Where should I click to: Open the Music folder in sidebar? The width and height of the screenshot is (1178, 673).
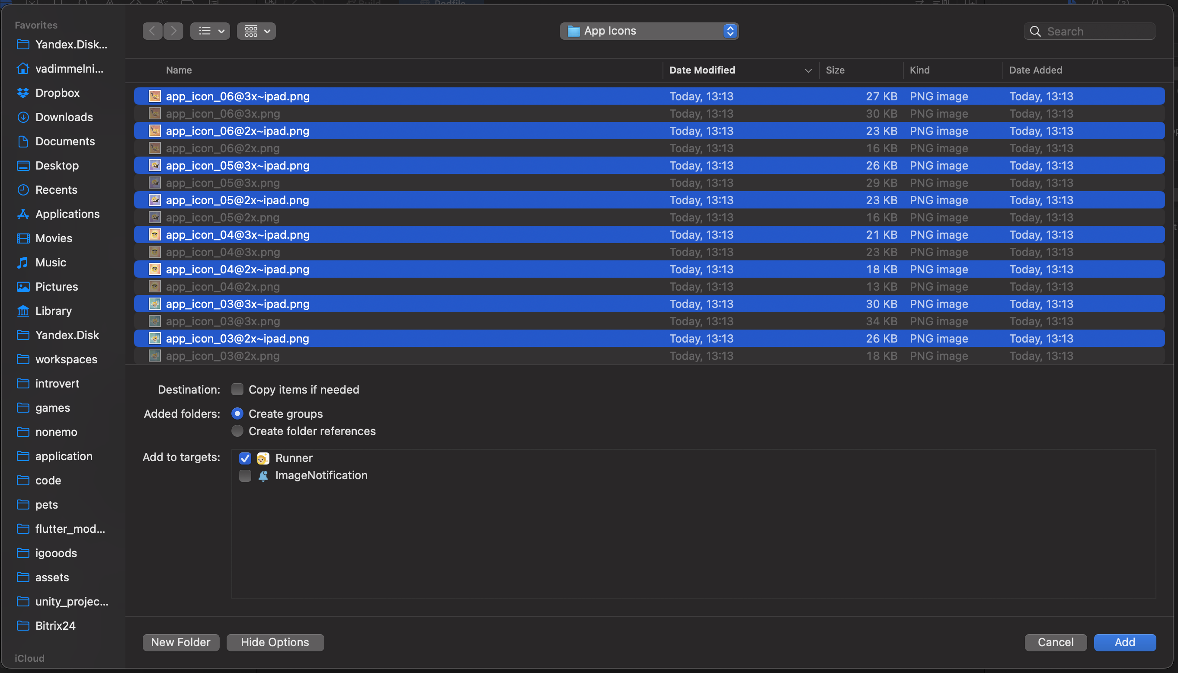click(50, 263)
